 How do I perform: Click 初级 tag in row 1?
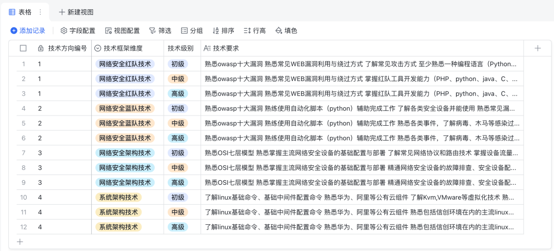(x=178, y=64)
